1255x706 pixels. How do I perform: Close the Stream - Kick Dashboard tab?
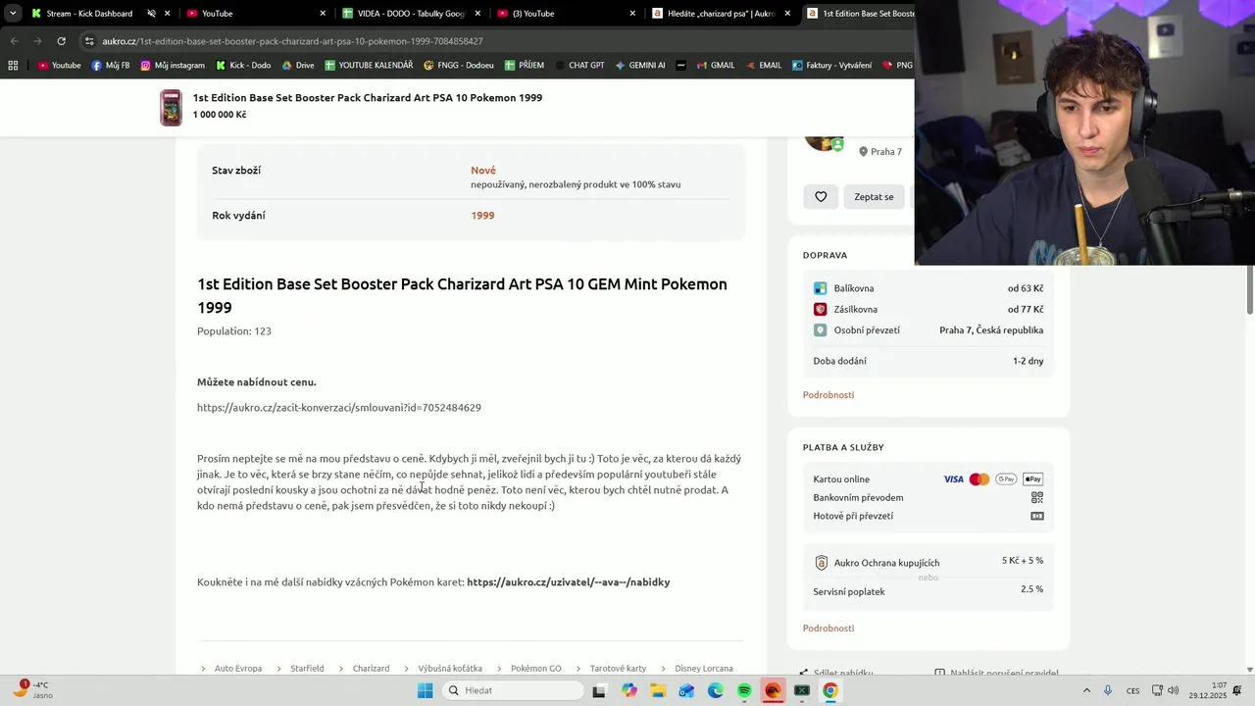click(168, 14)
